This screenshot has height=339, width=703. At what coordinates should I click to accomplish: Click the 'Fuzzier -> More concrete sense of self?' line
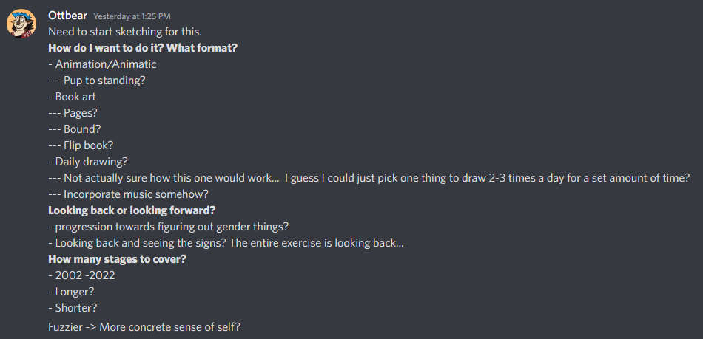pyautogui.click(x=144, y=327)
